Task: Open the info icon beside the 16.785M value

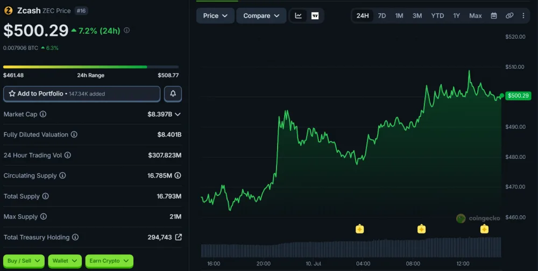Action: tap(178, 175)
